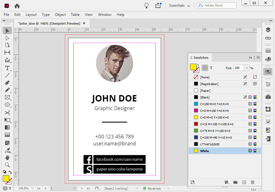Viewport: 275px width, 192px height.
Task: Open the Swatches panel flyout menu
Action: click(258, 58)
